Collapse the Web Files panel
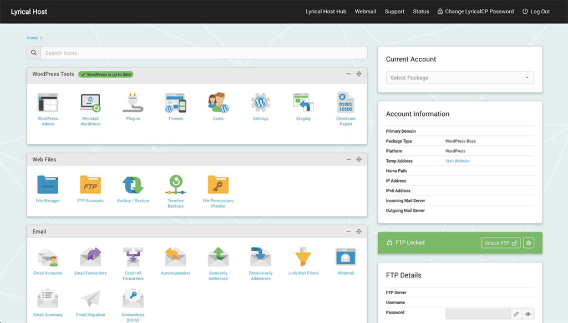 pos(348,159)
